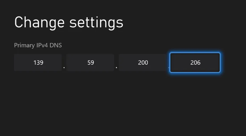This screenshot has height=136, width=246.
Task: Click the number 59 in the DNS address
Action: 91,62
